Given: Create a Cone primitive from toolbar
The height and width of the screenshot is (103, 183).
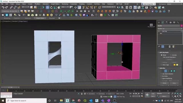Looking at the screenshot, I should click(x=44, y=15).
